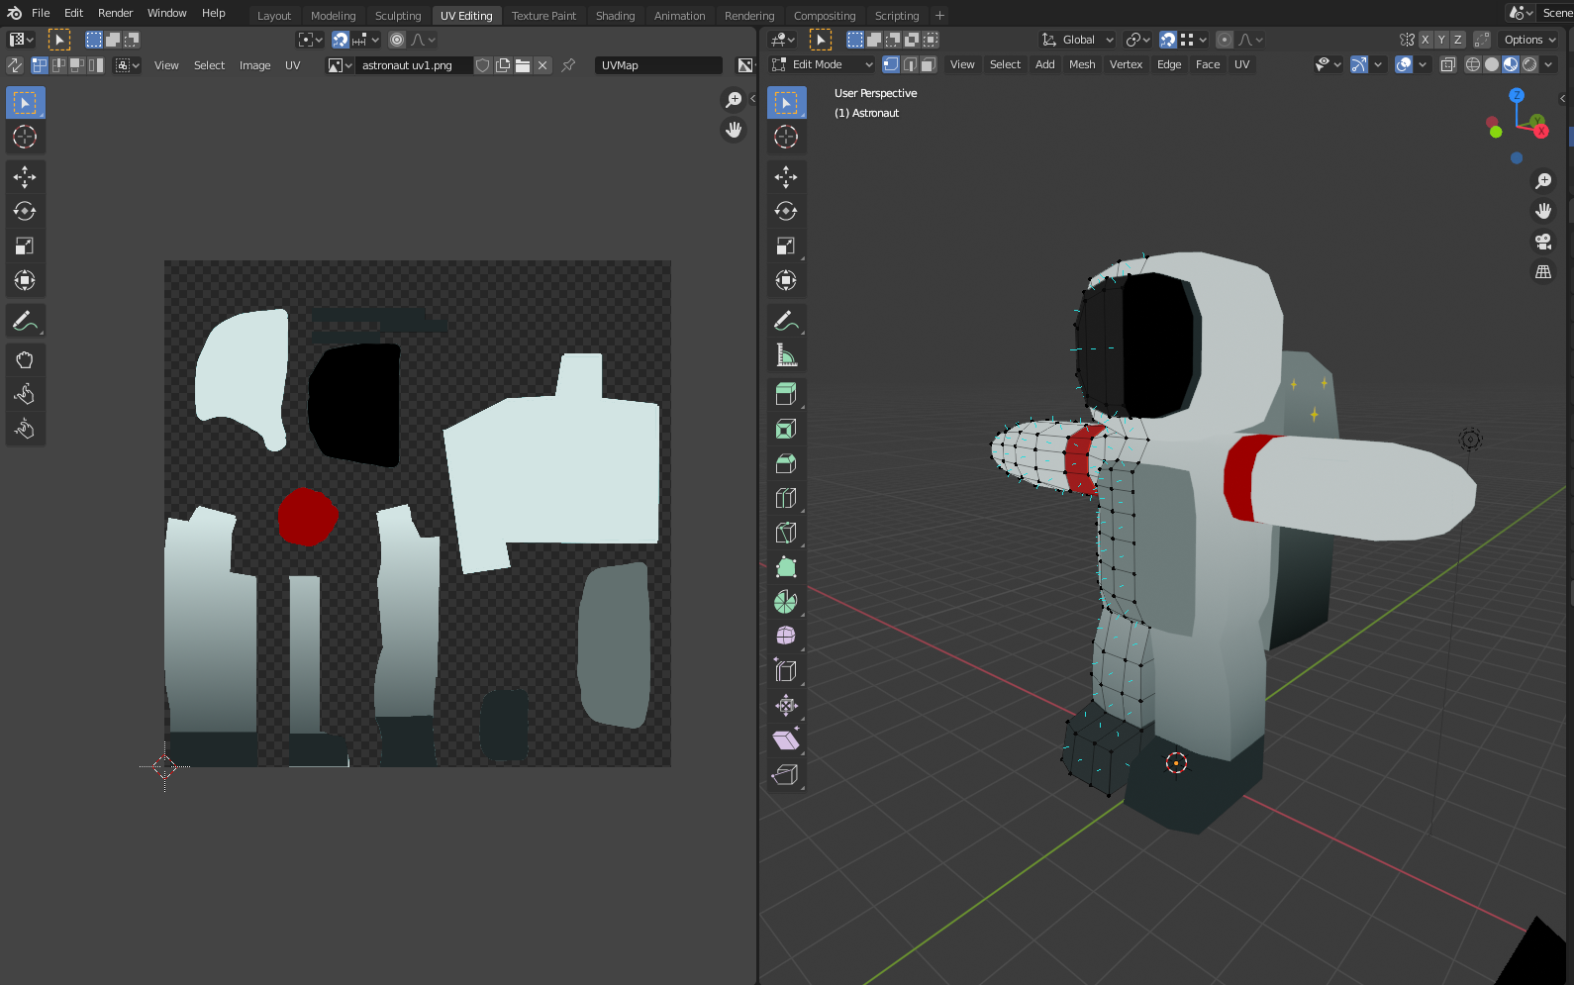Click the UVMap name field

pos(657,65)
